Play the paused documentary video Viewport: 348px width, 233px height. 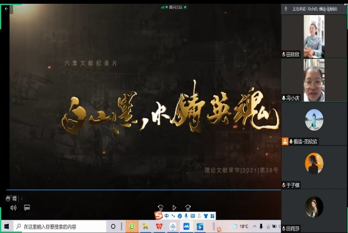174,208
